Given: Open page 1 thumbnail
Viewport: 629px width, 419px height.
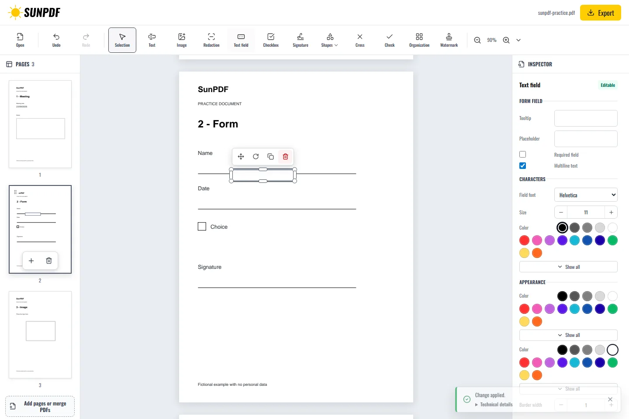Looking at the screenshot, I should coord(40,124).
